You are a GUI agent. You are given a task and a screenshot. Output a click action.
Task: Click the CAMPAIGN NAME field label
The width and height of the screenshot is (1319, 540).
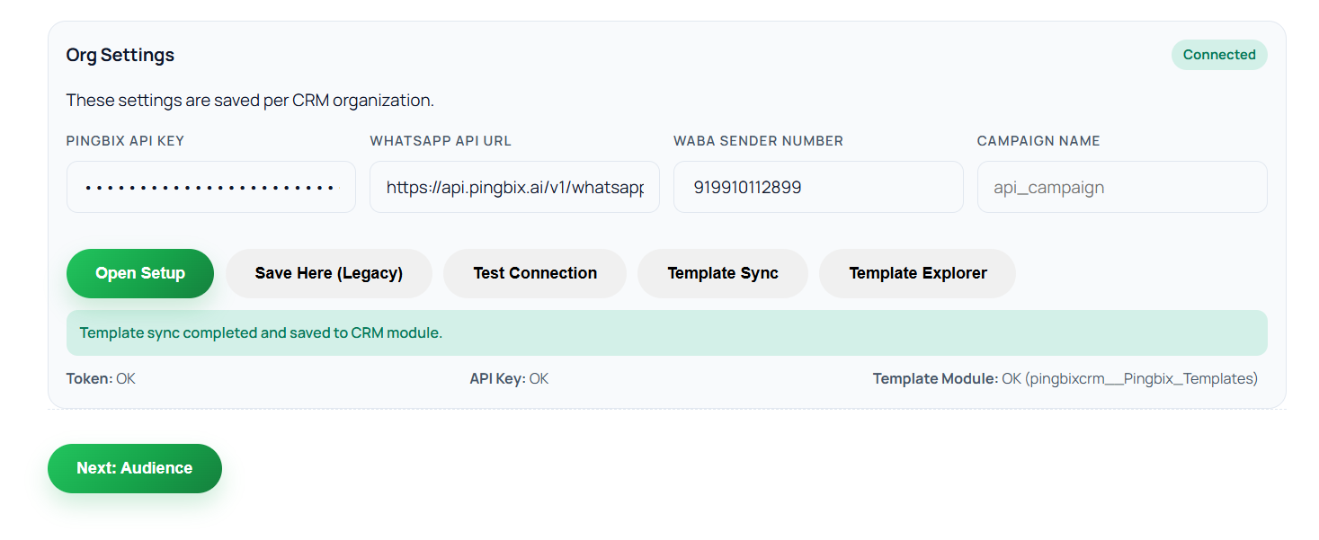click(1038, 141)
